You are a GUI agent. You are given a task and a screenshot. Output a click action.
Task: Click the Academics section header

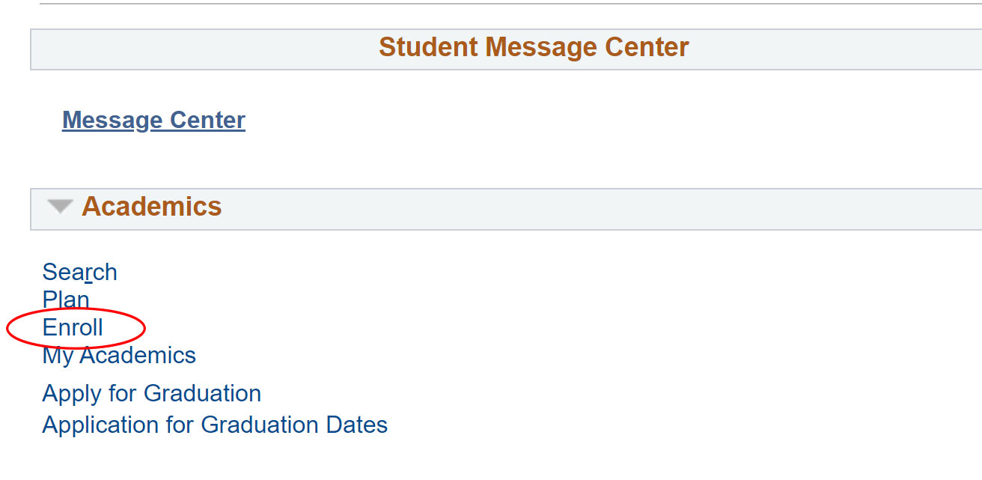[151, 207]
